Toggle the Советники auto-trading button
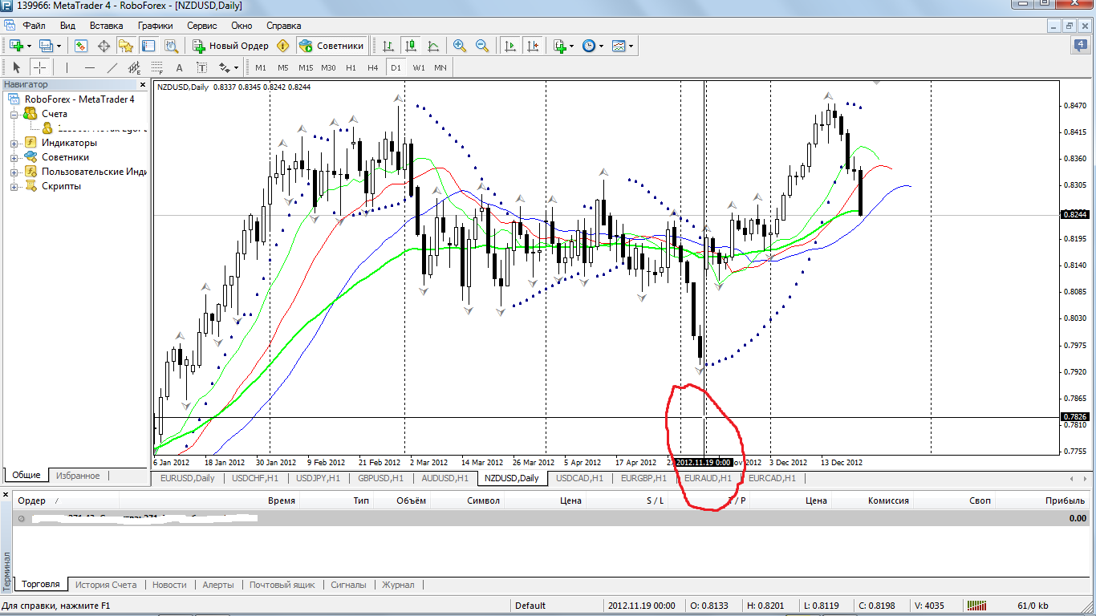Screen dimensions: 1096x616 pyautogui.click(x=332, y=46)
